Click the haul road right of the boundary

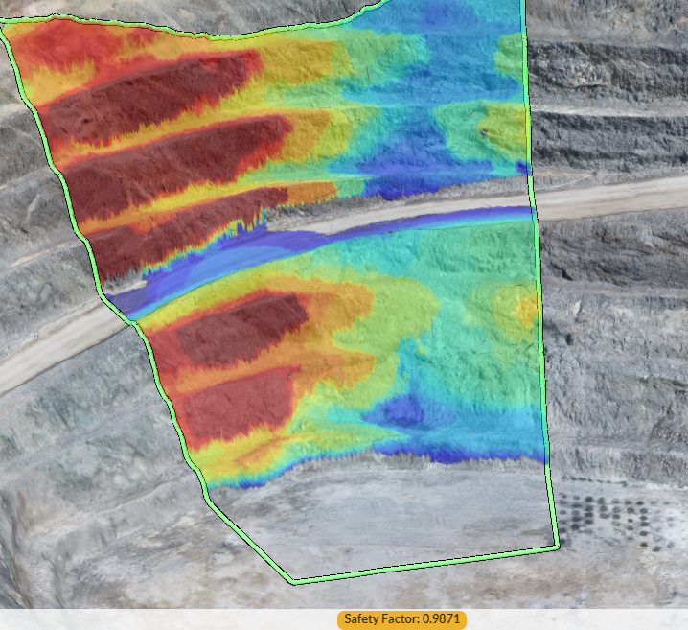pyautogui.click(x=613, y=198)
